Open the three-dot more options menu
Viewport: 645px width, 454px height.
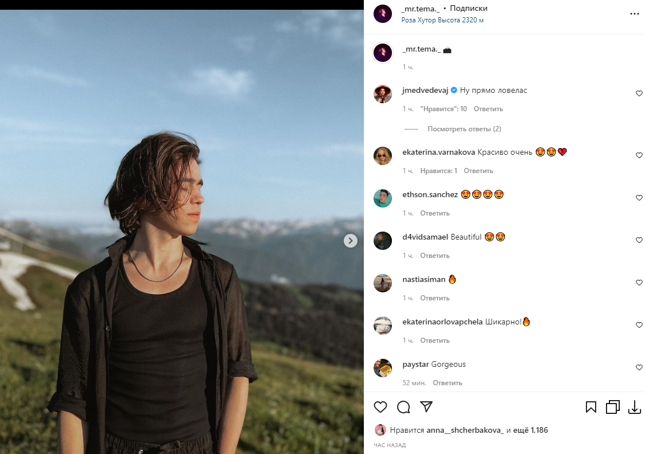[x=634, y=14]
